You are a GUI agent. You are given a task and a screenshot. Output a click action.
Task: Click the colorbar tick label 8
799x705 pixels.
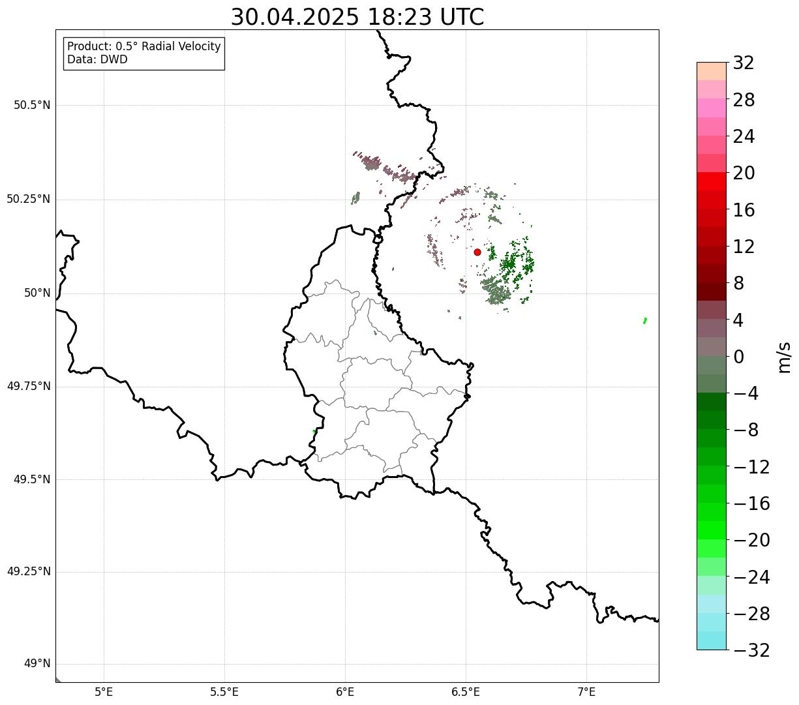[738, 284]
